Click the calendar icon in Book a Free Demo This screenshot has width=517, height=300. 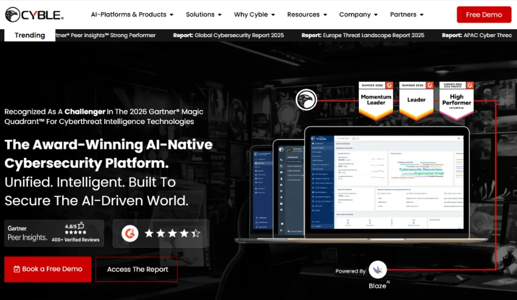(17, 269)
